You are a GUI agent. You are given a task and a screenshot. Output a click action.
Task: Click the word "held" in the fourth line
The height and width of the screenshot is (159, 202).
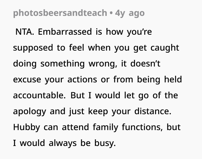[173, 79]
